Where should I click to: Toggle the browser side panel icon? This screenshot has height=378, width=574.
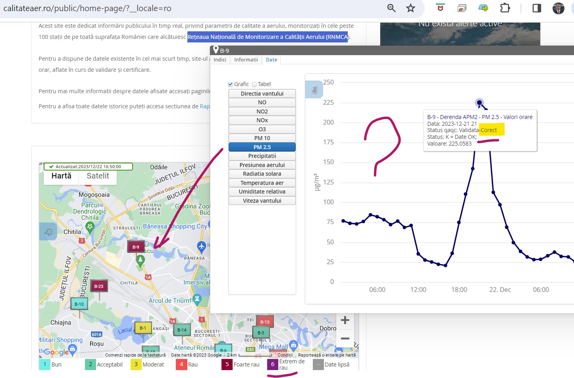click(x=537, y=8)
